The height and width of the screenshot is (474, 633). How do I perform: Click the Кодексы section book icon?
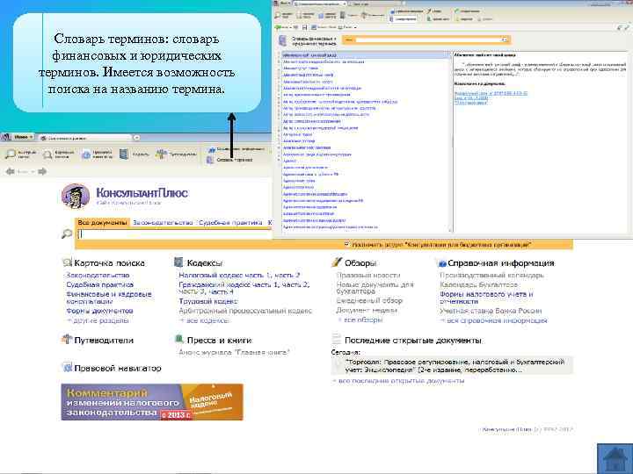tap(178, 262)
